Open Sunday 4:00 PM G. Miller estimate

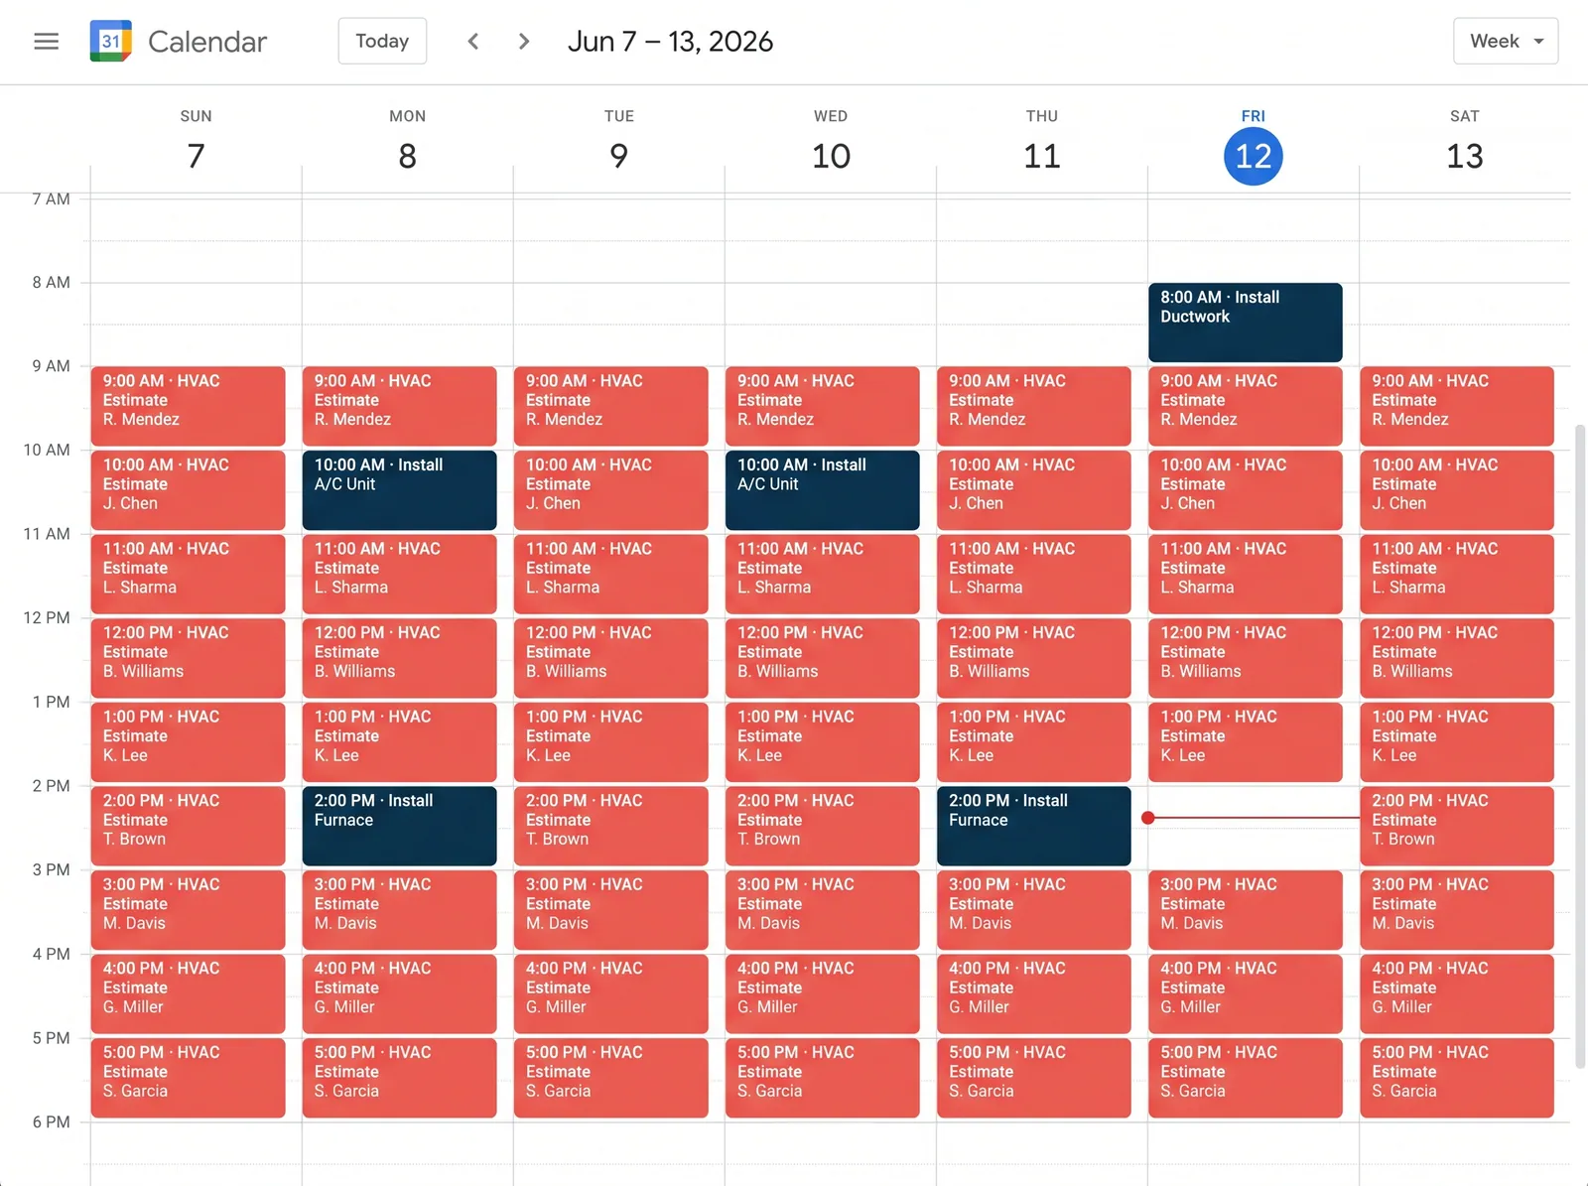tap(188, 993)
